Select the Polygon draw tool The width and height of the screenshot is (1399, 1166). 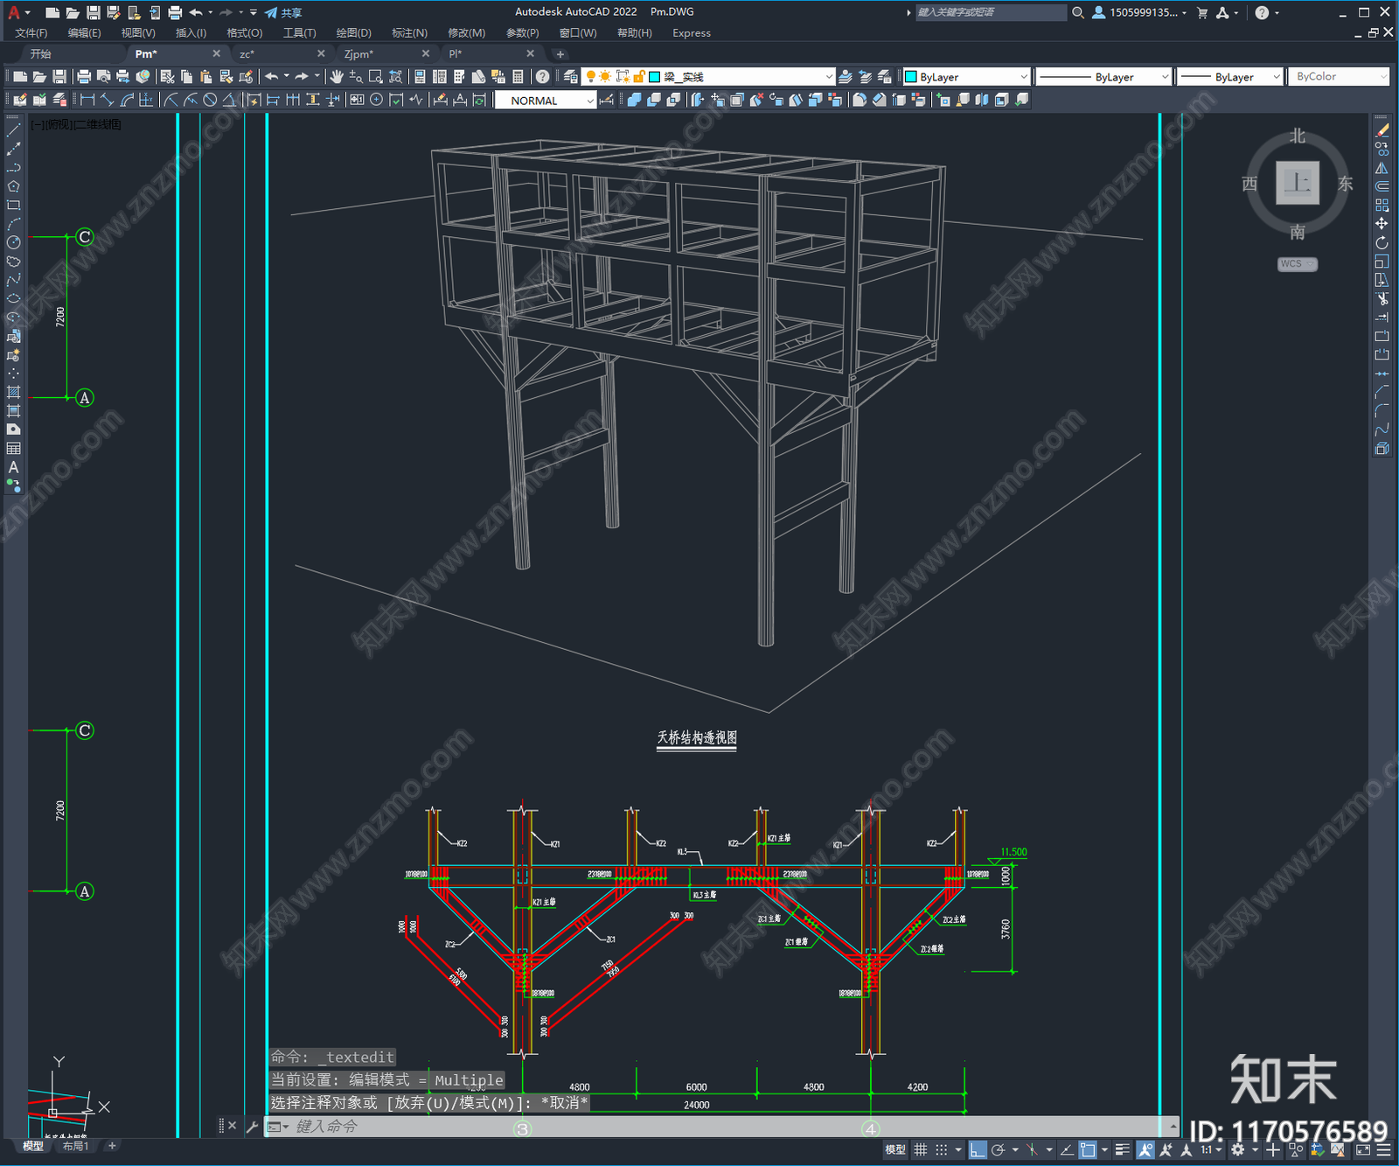tap(13, 186)
